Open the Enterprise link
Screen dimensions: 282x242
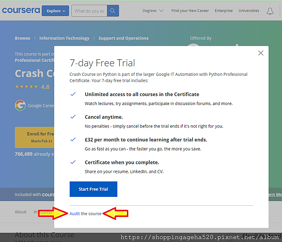tap(224, 11)
